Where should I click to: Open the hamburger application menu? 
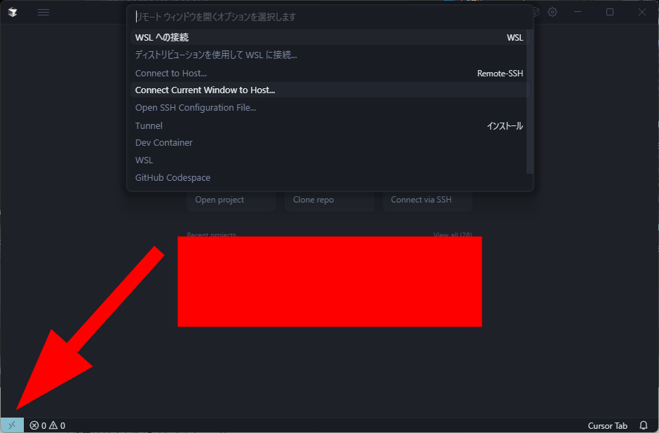[43, 12]
